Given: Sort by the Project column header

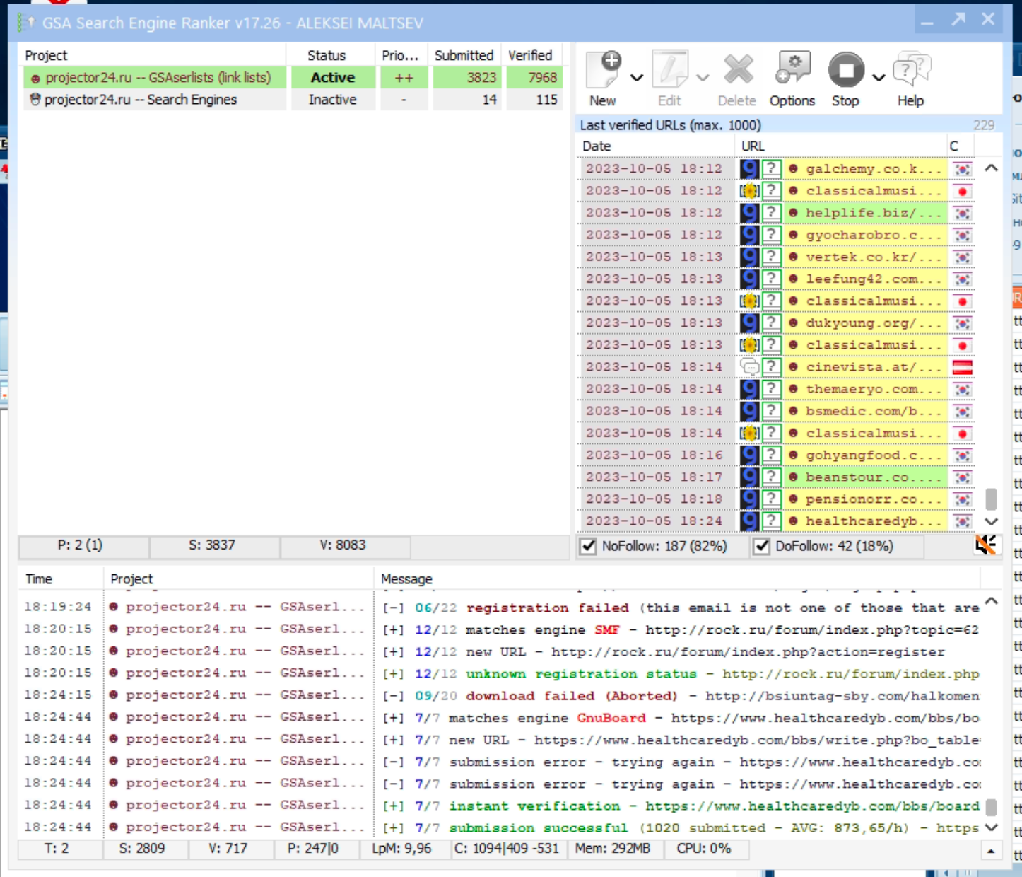Looking at the screenshot, I should pyautogui.click(x=152, y=55).
